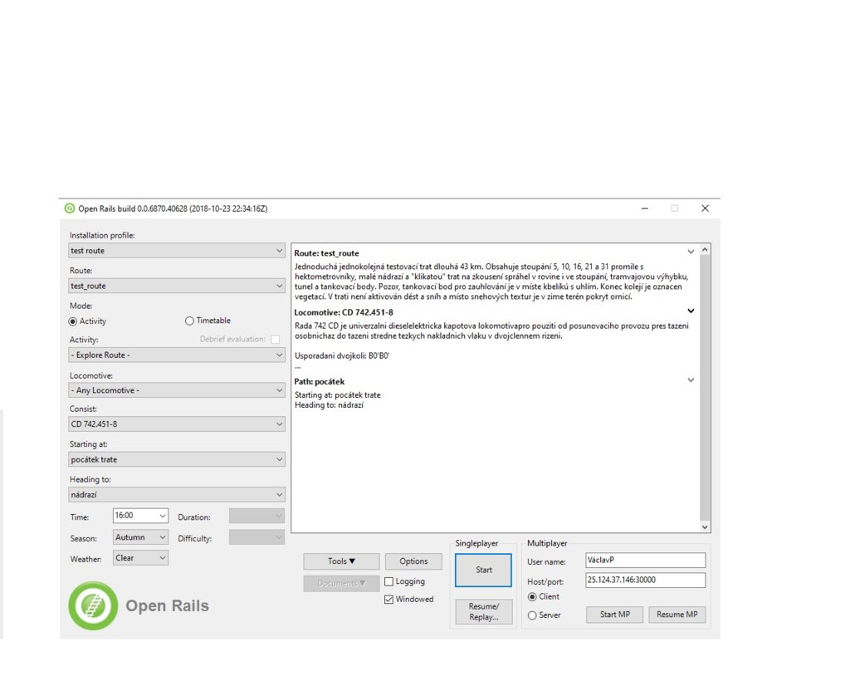Open the Season dropdown showing Autumn
Screen dimensions: 850x681
(140, 537)
